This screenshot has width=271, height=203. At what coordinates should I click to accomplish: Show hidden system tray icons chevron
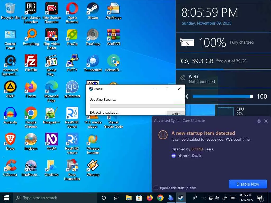click(204, 198)
